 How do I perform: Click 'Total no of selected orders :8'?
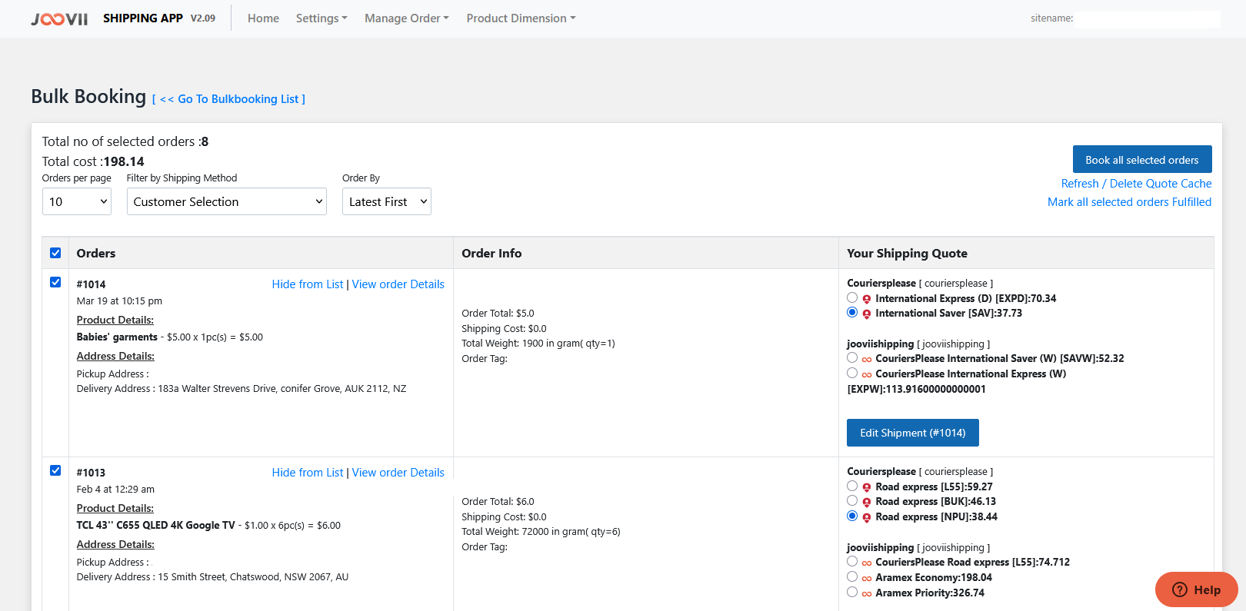coord(125,141)
